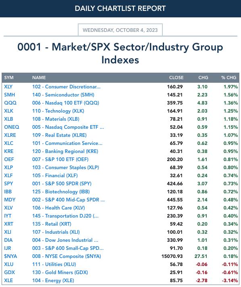Open 130 - Gold Miners (GDX) link
The width and height of the screenshot is (241, 287).
(60, 272)
